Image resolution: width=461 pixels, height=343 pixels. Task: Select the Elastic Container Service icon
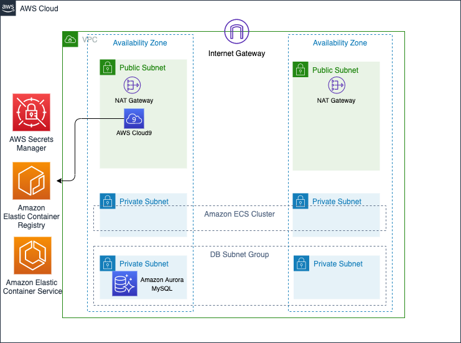coord(32,256)
